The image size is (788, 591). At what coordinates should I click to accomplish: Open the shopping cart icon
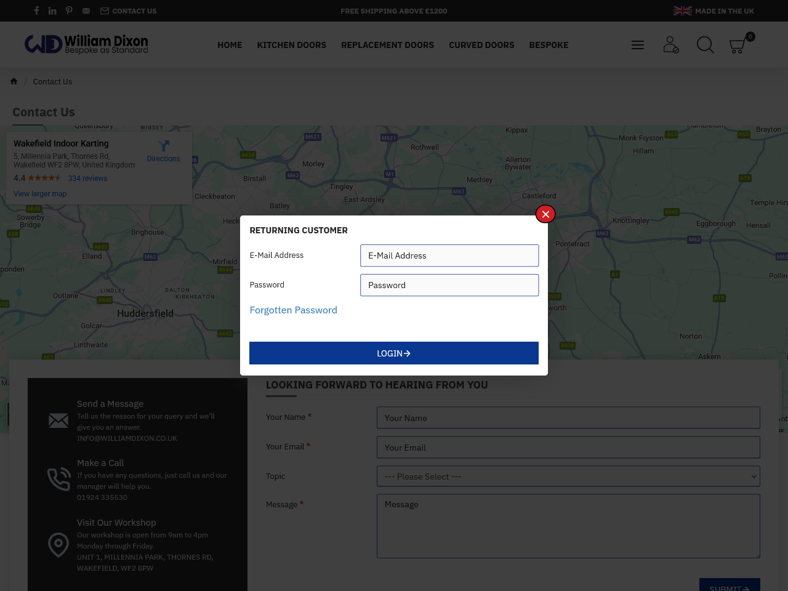(x=738, y=46)
